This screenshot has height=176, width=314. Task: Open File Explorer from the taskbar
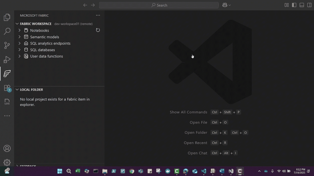tap(105, 171)
